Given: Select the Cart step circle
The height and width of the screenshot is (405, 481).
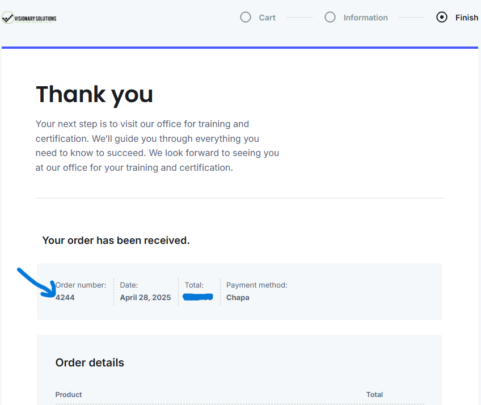Looking at the screenshot, I should pos(246,17).
